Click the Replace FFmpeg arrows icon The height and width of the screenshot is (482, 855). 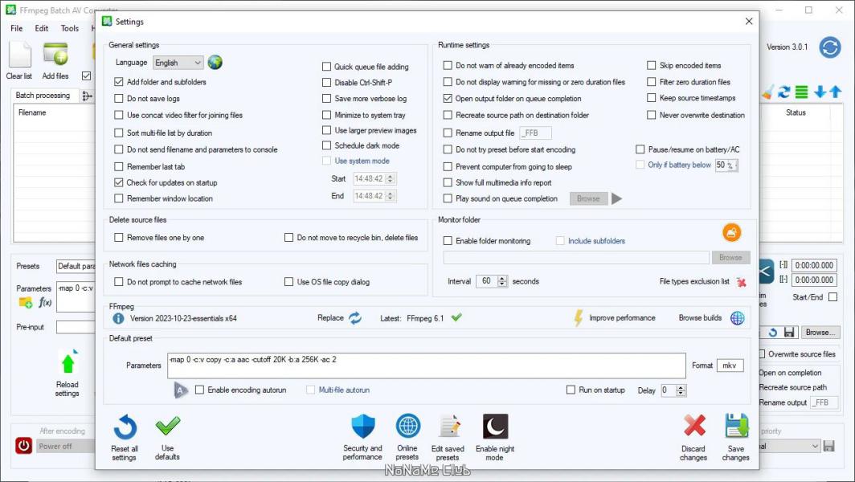point(355,318)
